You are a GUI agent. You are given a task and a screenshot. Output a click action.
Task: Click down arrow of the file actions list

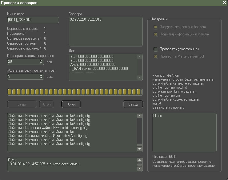(139, 149)
